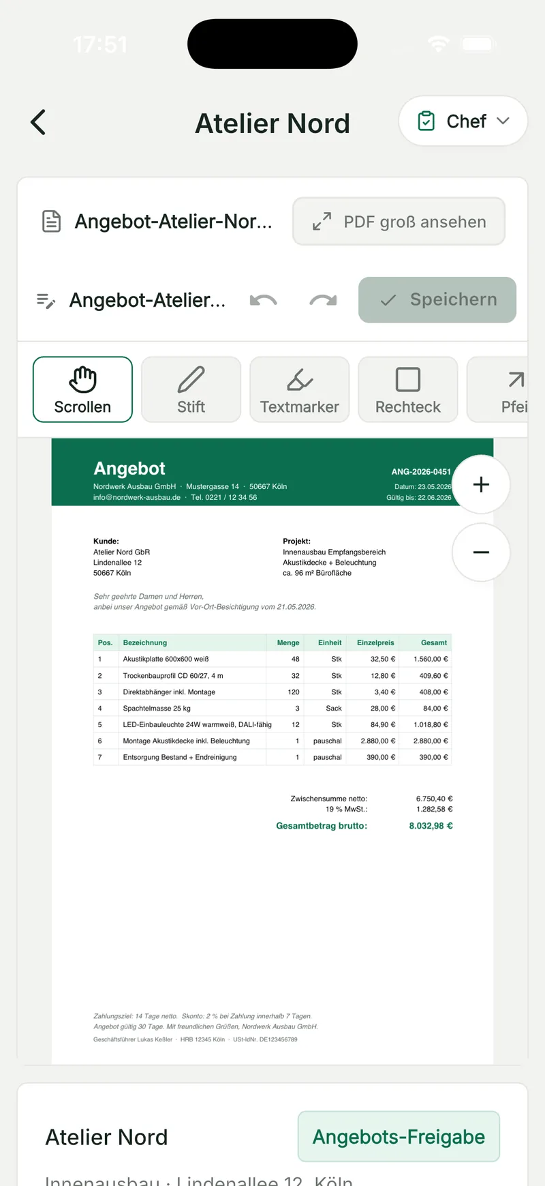
Task: Click Entsorgung Bestand + Endreinigung
Action: [x=180, y=758]
